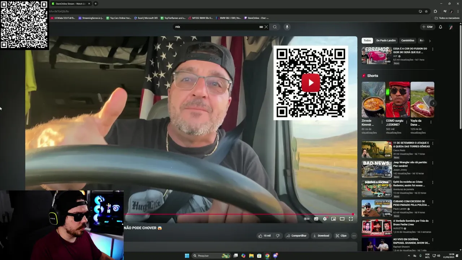Click the Download button
Screen dimensions: 462x260
(x=321, y=236)
